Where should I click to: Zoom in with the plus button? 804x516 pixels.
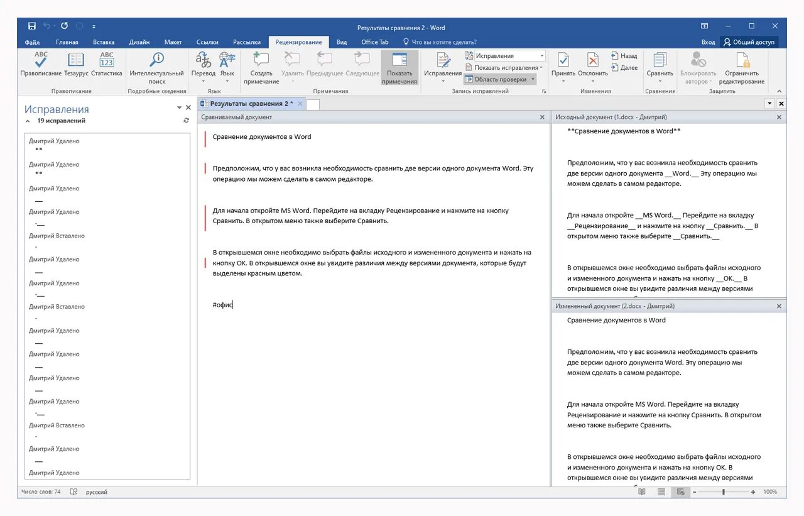(753, 492)
